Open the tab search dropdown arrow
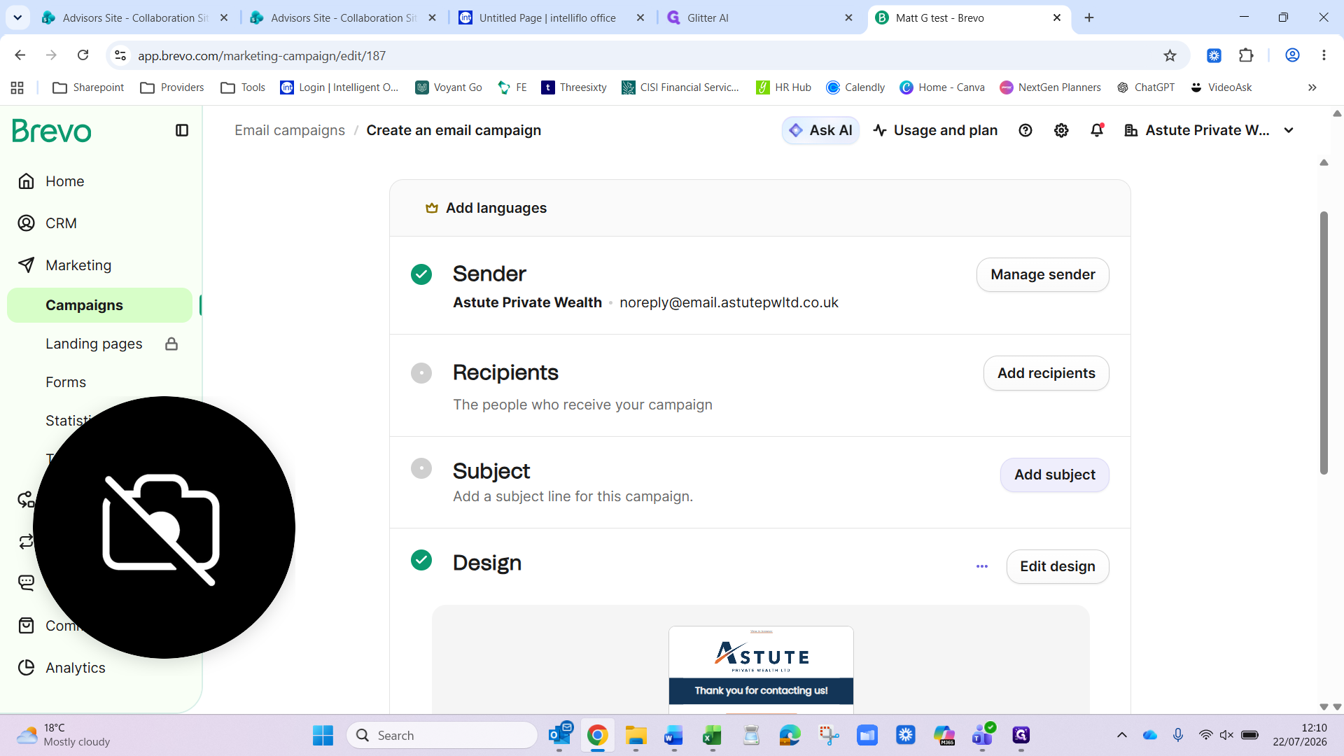The height and width of the screenshot is (756, 1344). [x=17, y=17]
